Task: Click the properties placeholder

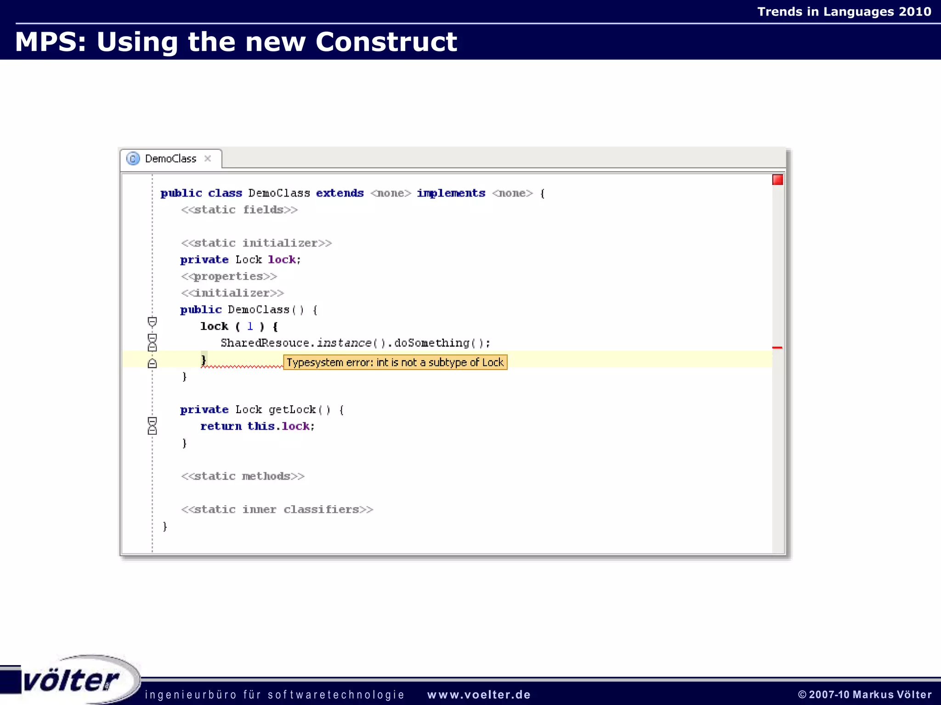Action: [229, 276]
